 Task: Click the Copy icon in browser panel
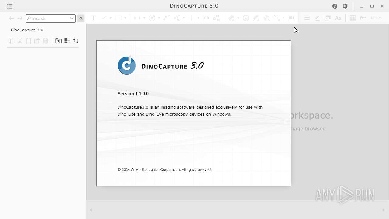[x=12, y=41]
